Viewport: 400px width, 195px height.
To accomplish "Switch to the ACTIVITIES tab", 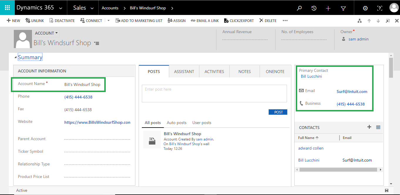I will pyautogui.click(x=214, y=71).
